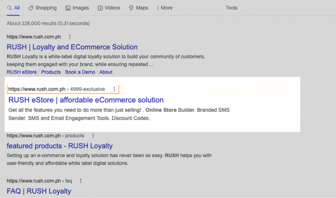Open options menu for first rush.com.ph result
This screenshot has width=336, height=198.
(70, 37)
